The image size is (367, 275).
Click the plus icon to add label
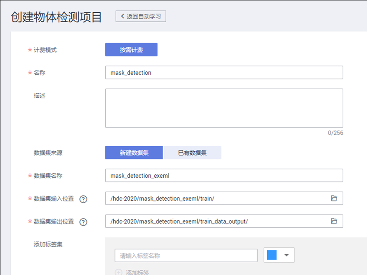point(119,272)
